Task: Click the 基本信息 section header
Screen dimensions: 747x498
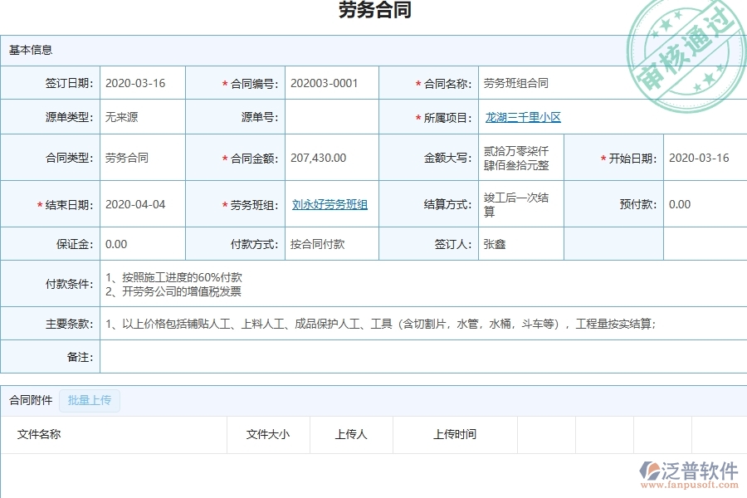Action: click(x=32, y=50)
